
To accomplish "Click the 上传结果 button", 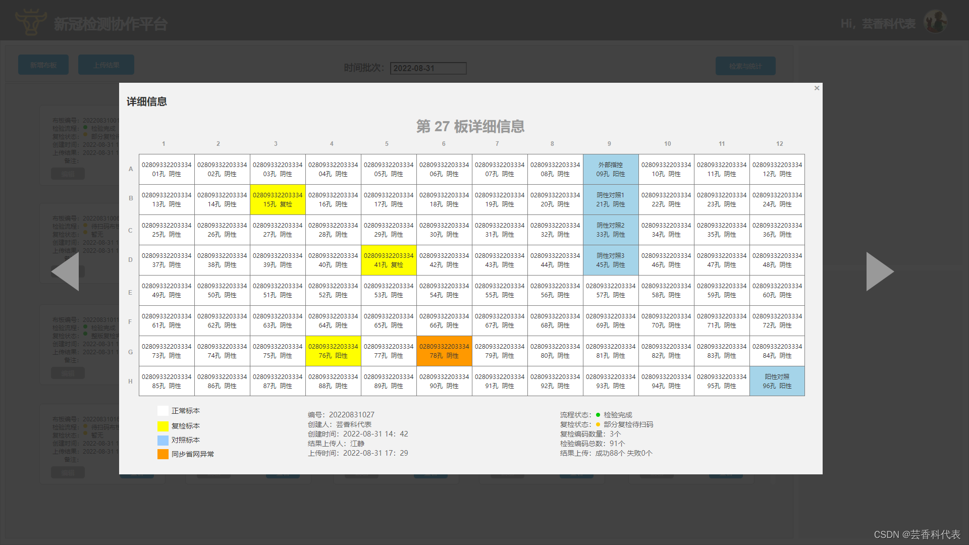I will [106, 65].
